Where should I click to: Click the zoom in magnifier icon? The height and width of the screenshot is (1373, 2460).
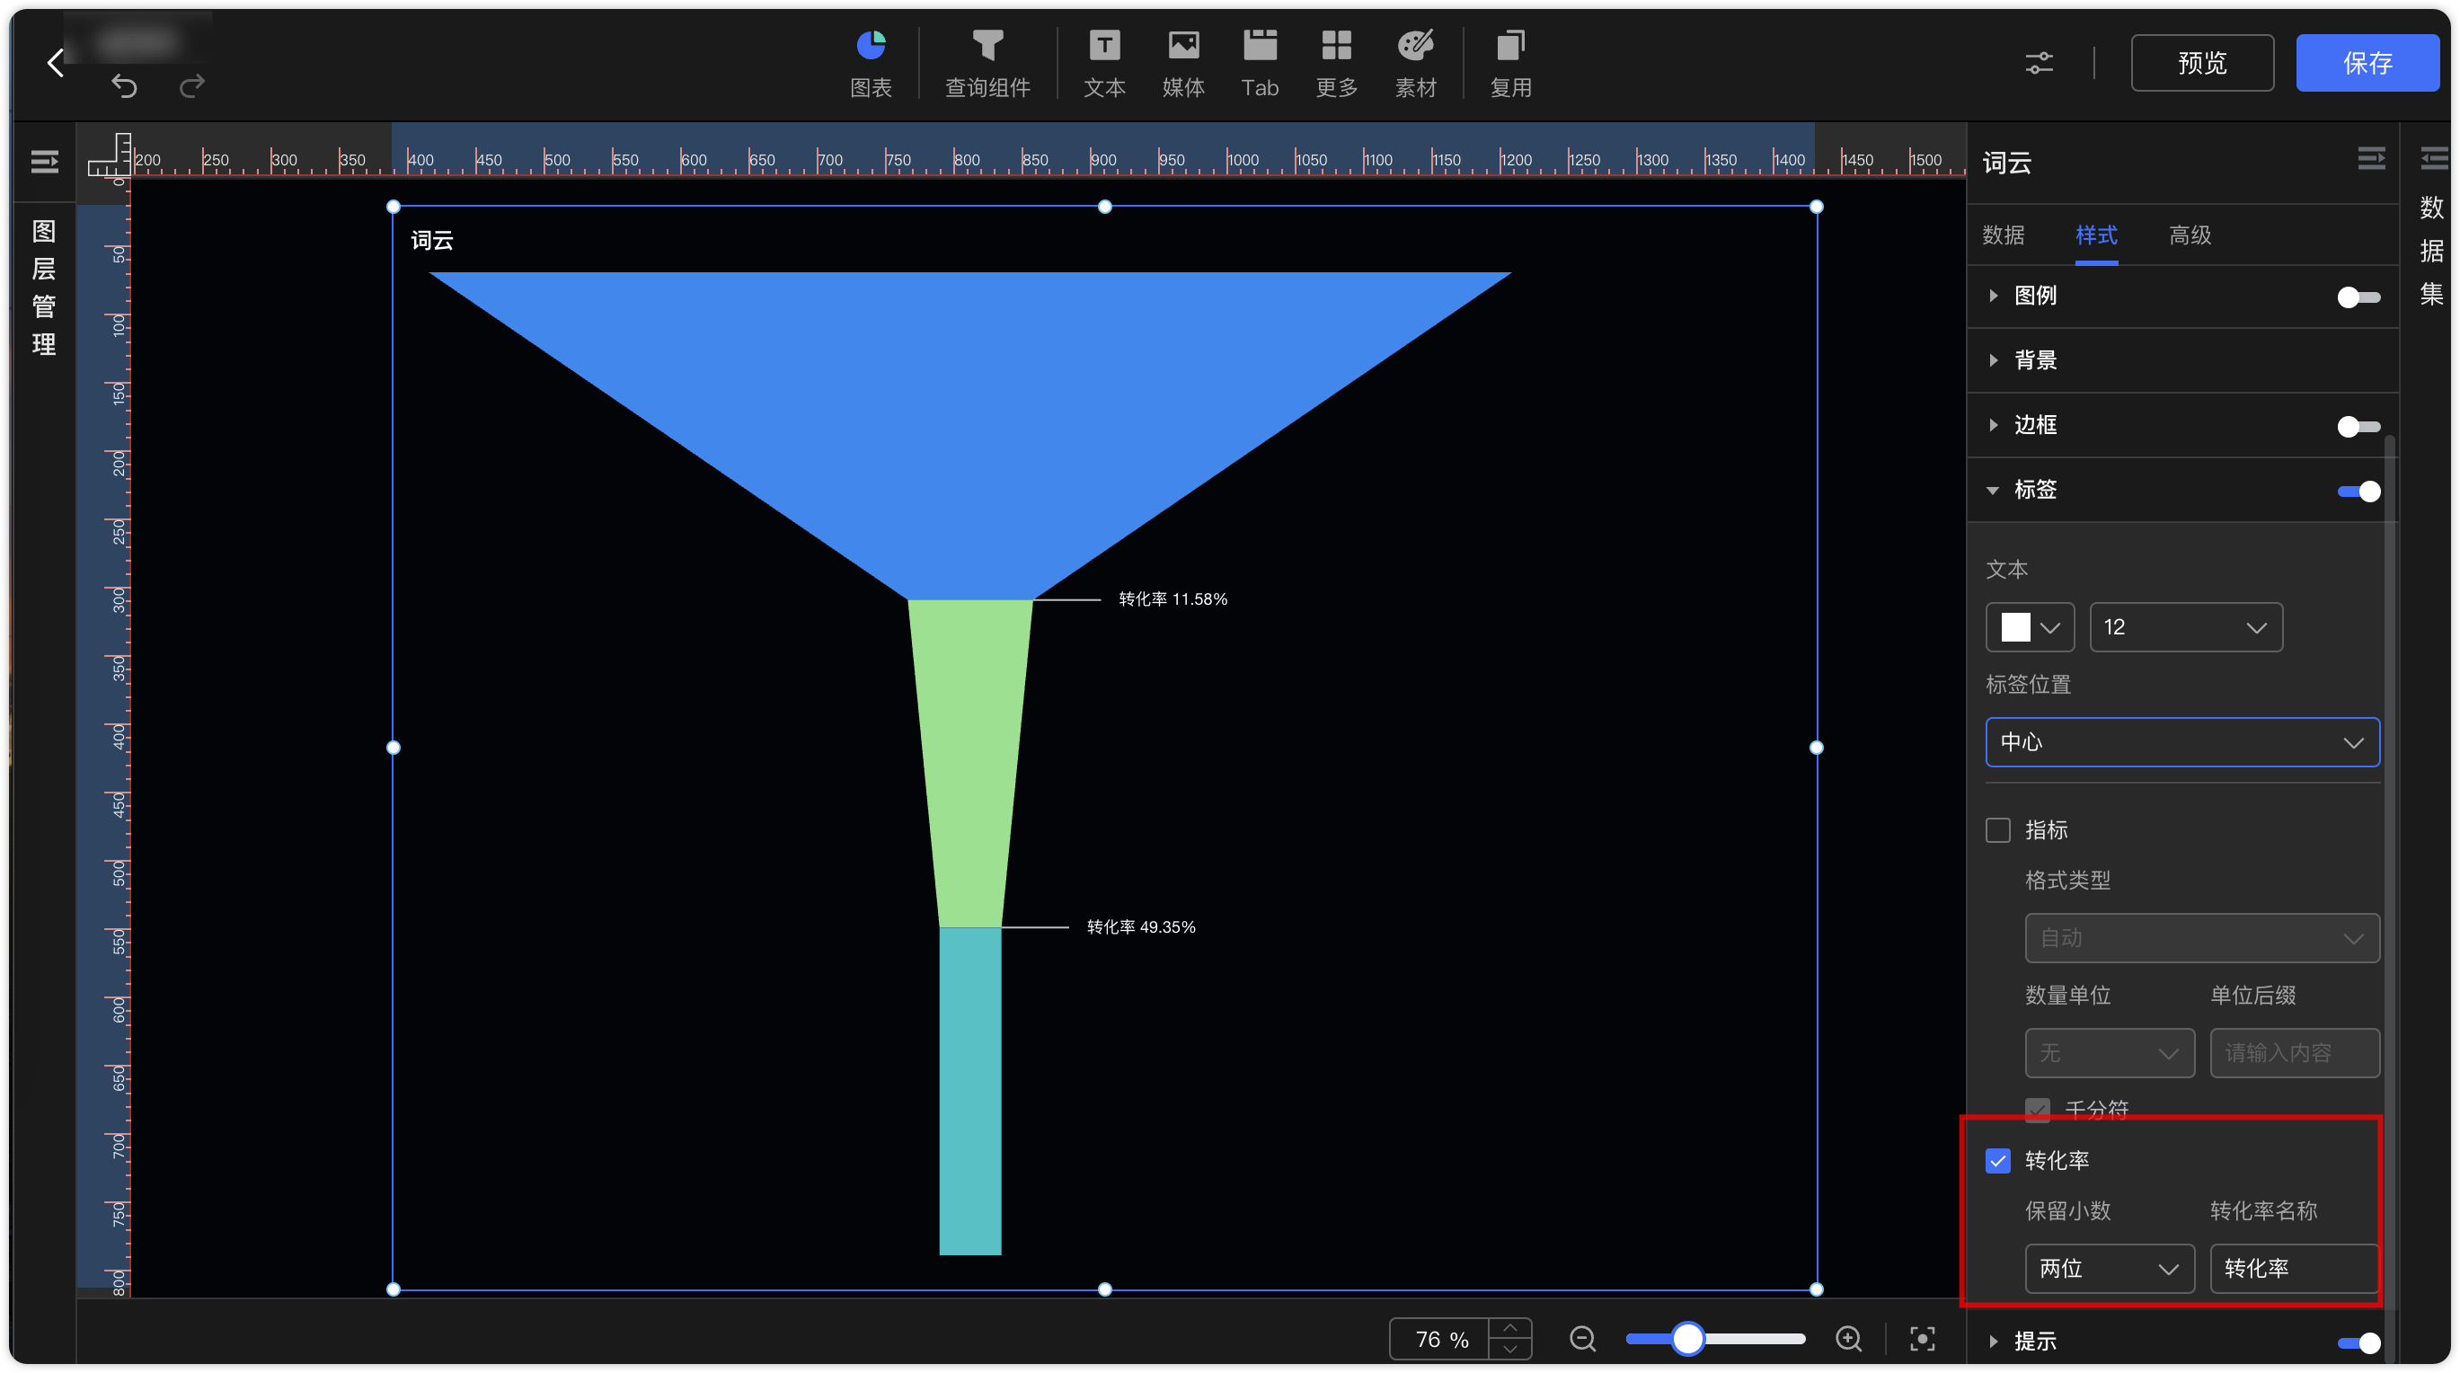(1849, 1339)
